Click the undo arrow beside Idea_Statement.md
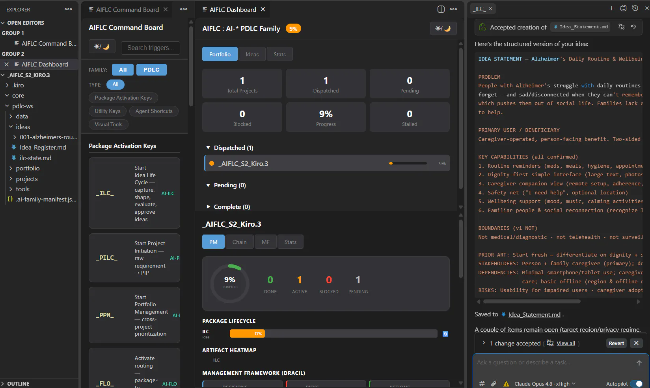 click(x=633, y=27)
